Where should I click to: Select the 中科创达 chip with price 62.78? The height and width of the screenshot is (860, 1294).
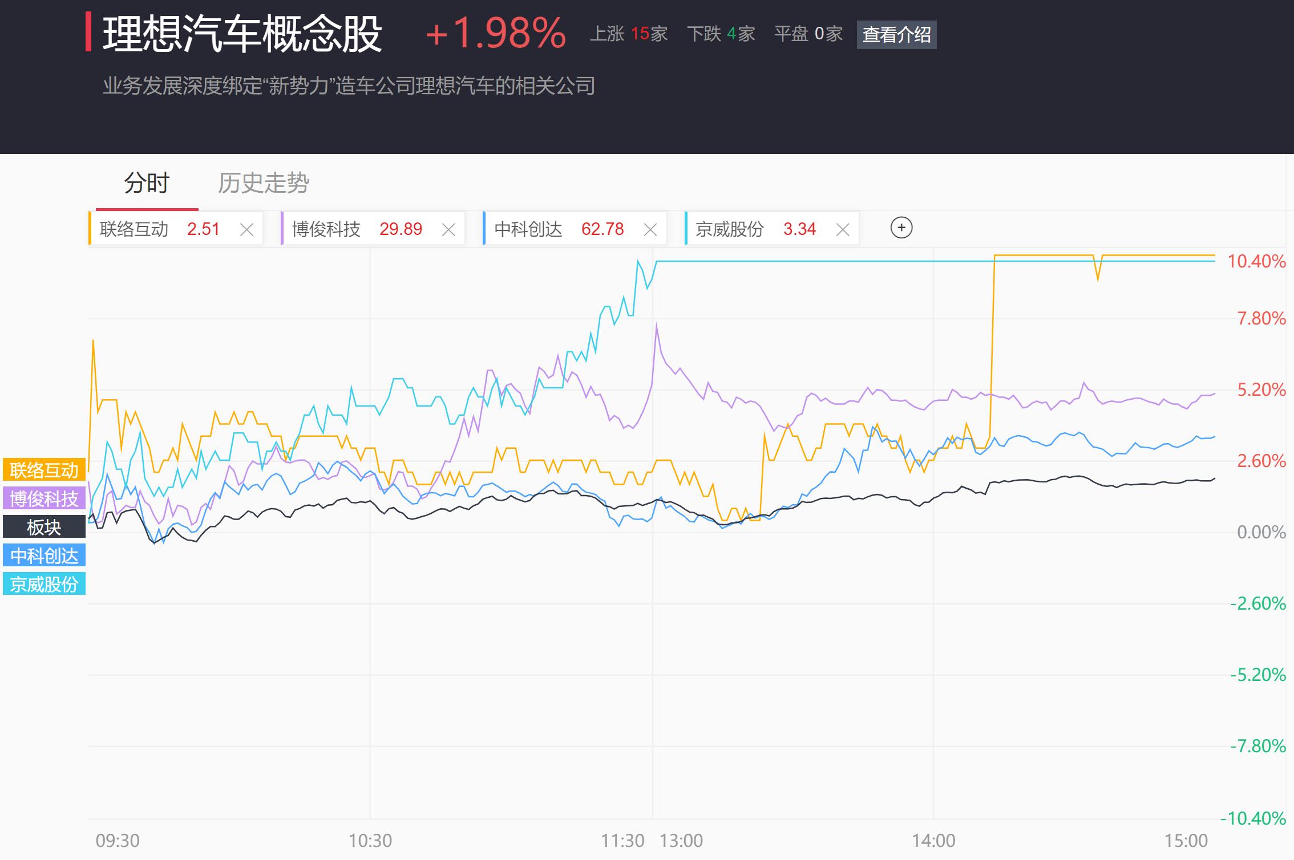(575, 229)
